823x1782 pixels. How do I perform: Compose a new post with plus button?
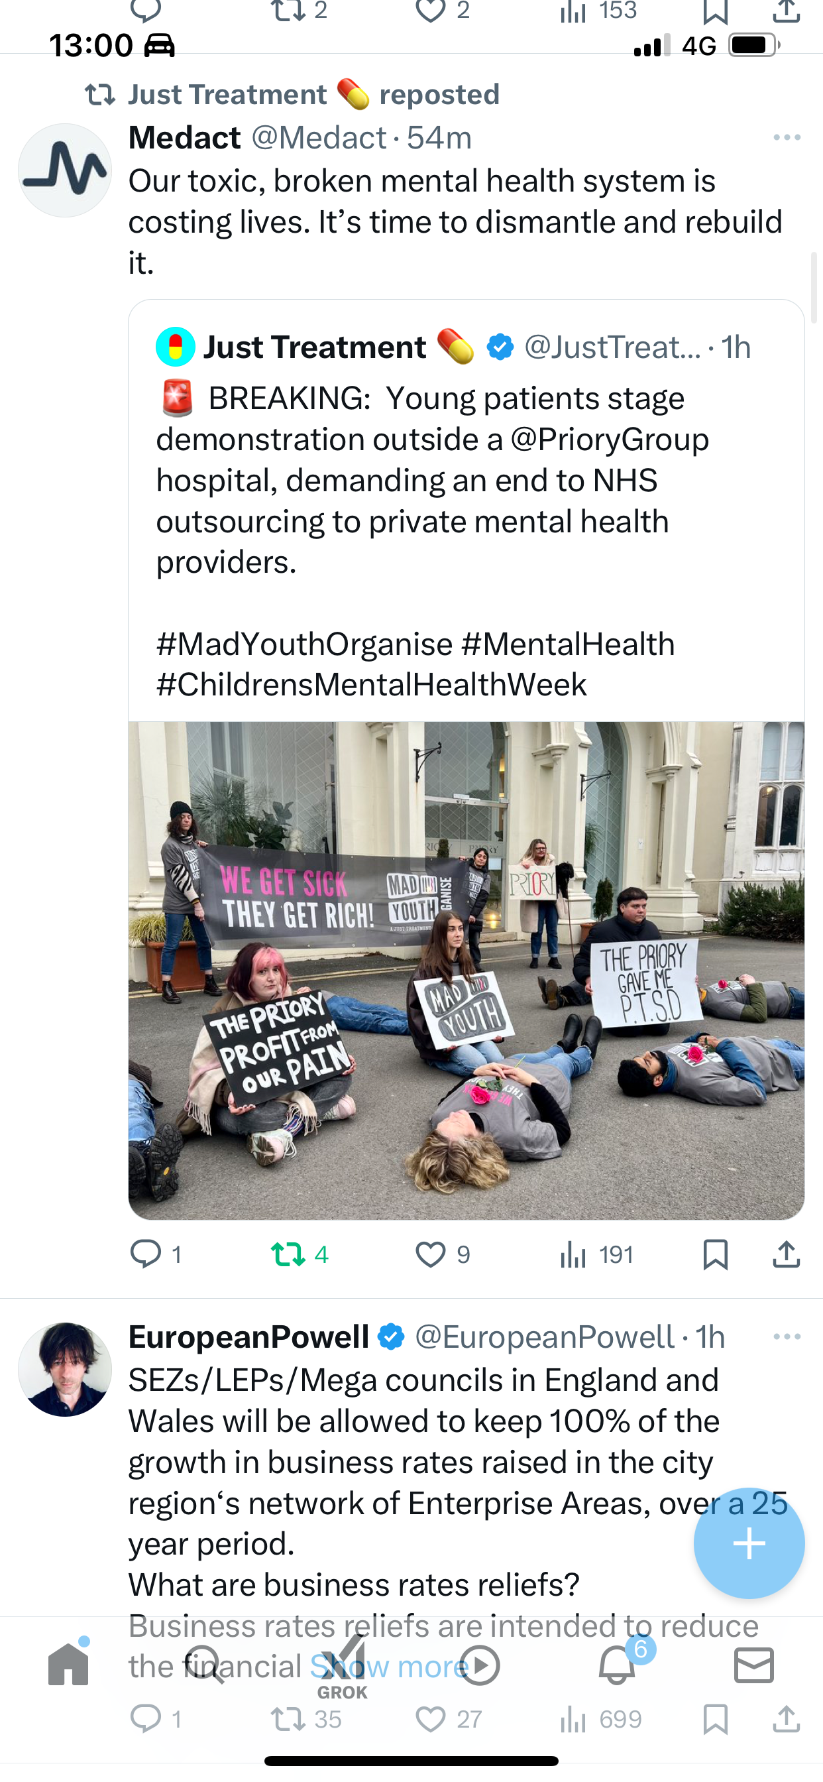(x=749, y=1543)
